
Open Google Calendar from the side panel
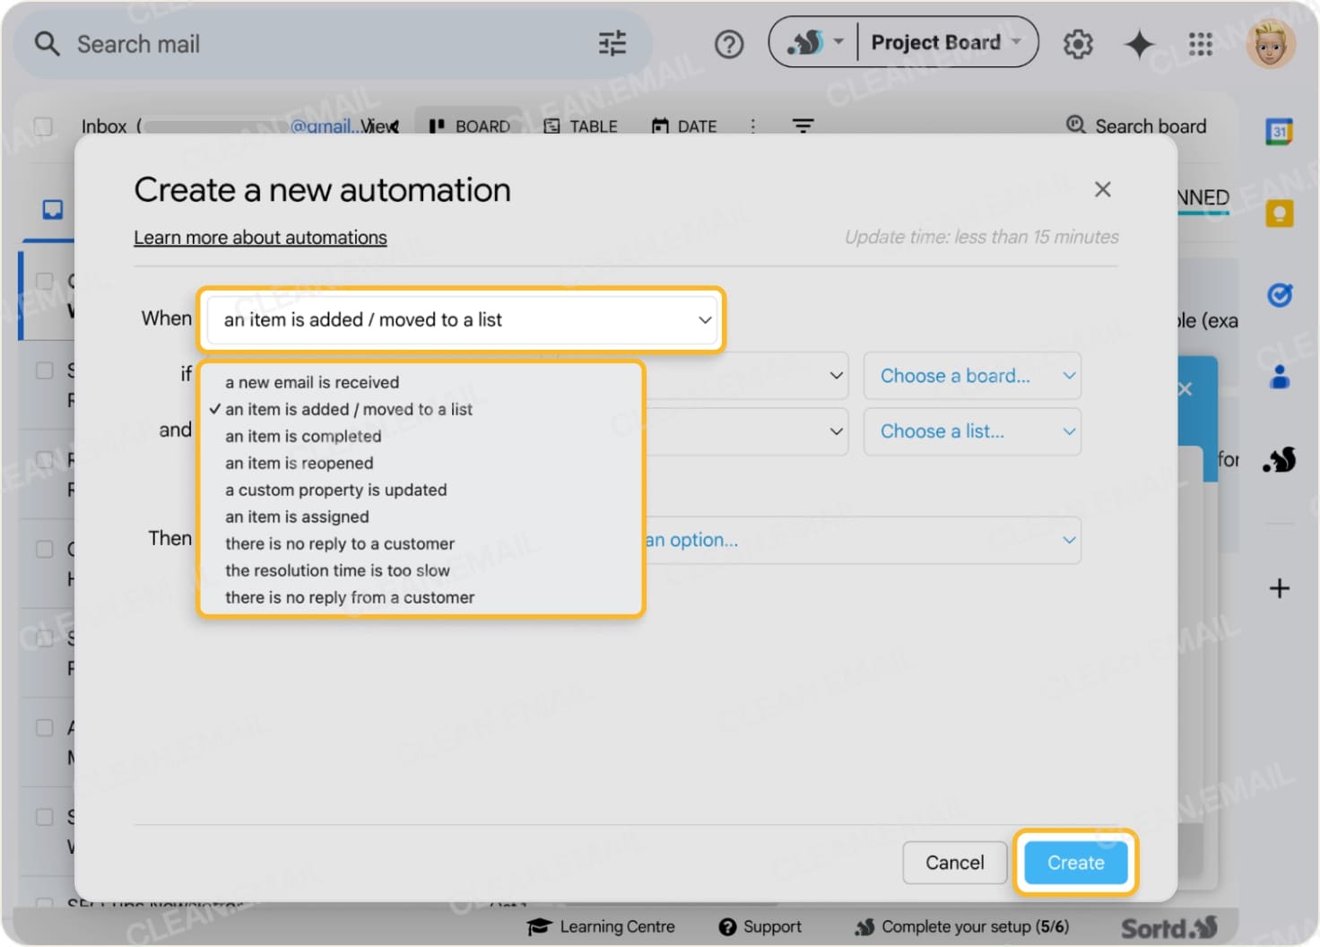click(1280, 130)
